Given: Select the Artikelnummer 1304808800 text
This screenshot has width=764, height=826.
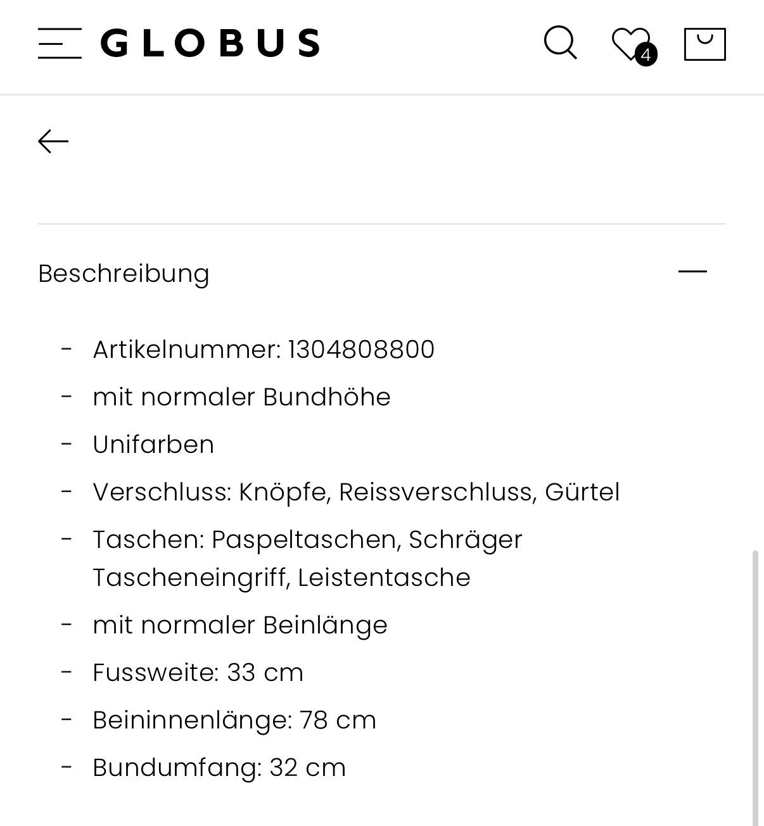Looking at the screenshot, I should [264, 350].
